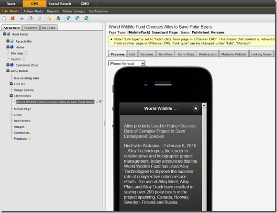Click the lightbulb icon beside Products

click(30, 138)
